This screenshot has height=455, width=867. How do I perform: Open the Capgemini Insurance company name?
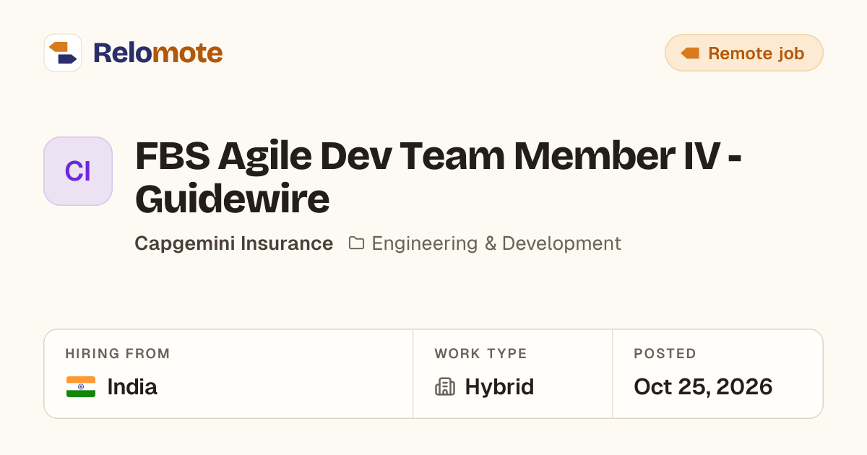pyautogui.click(x=234, y=243)
